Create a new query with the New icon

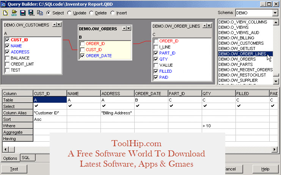pyautogui.click(x=5, y=13)
